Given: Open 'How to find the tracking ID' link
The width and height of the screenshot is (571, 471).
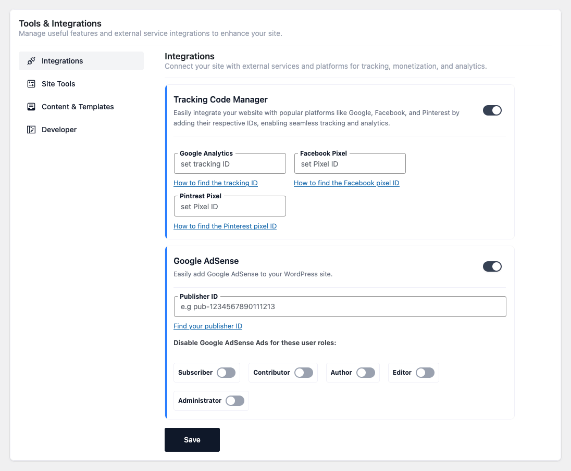Looking at the screenshot, I should click(x=215, y=183).
